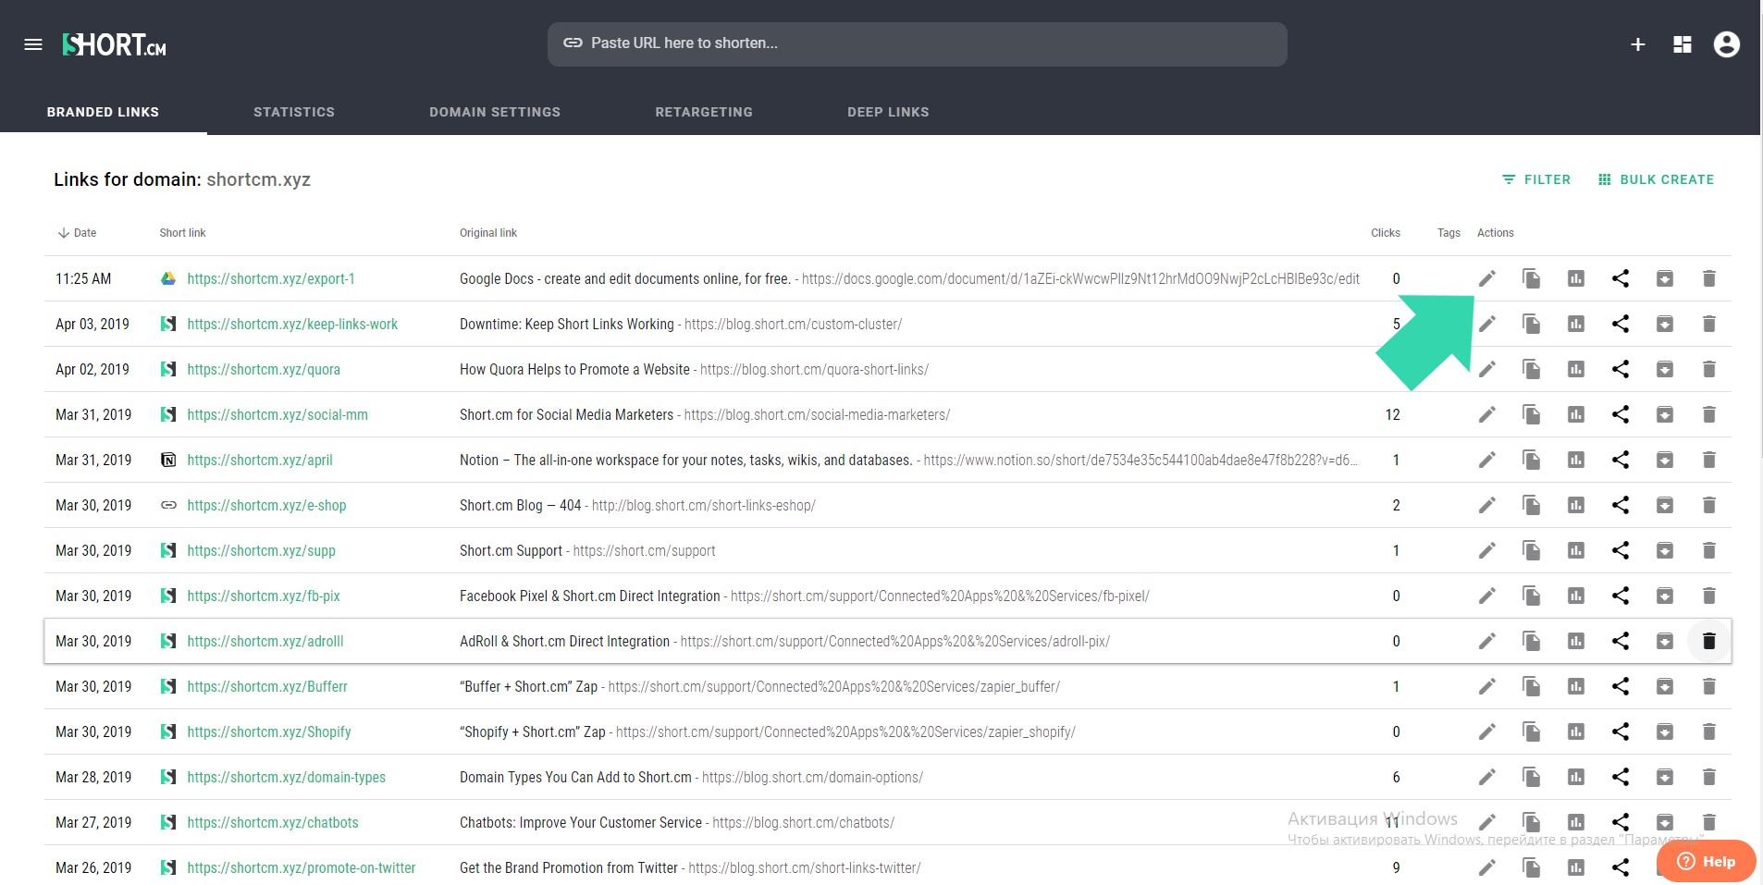This screenshot has width=1763, height=885.
Task: Sort links by Date column header
Action: click(x=78, y=233)
